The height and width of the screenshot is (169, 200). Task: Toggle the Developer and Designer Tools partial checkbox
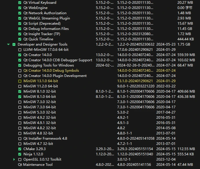(14, 44)
